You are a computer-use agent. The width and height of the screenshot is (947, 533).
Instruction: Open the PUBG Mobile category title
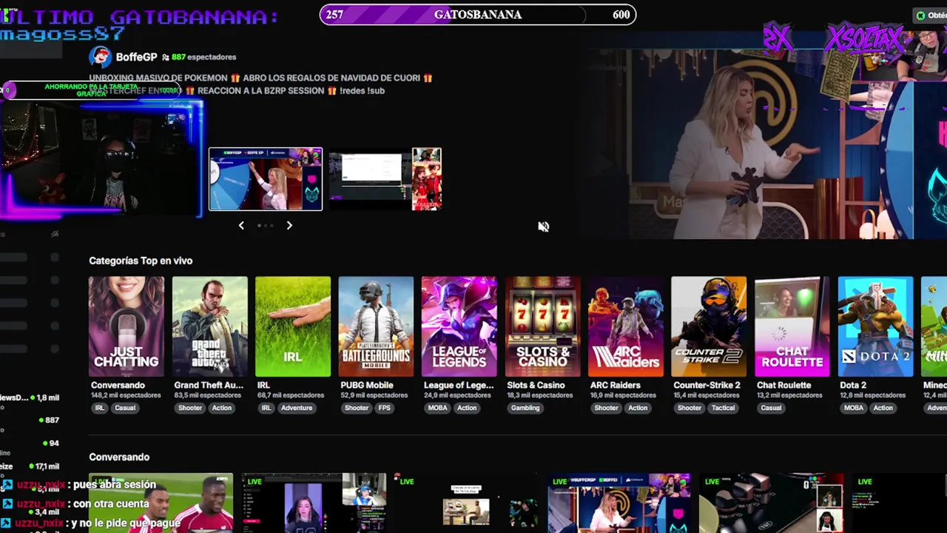pos(367,385)
